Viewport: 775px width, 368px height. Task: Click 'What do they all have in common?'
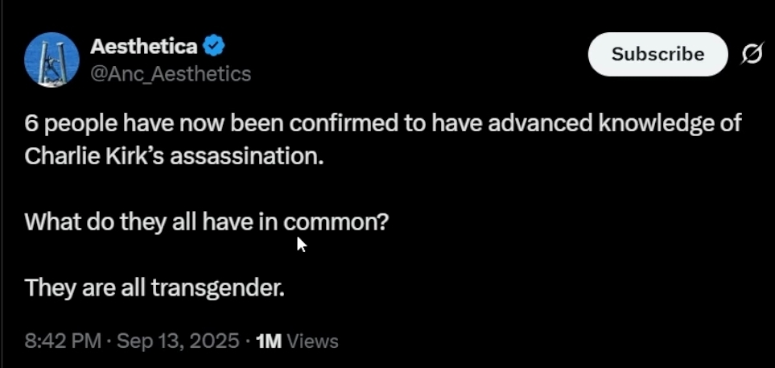(x=207, y=223)
